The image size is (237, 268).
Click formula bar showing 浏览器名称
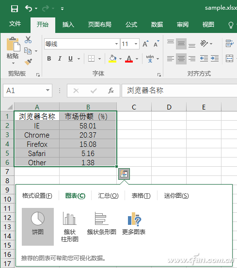[179, 91]
